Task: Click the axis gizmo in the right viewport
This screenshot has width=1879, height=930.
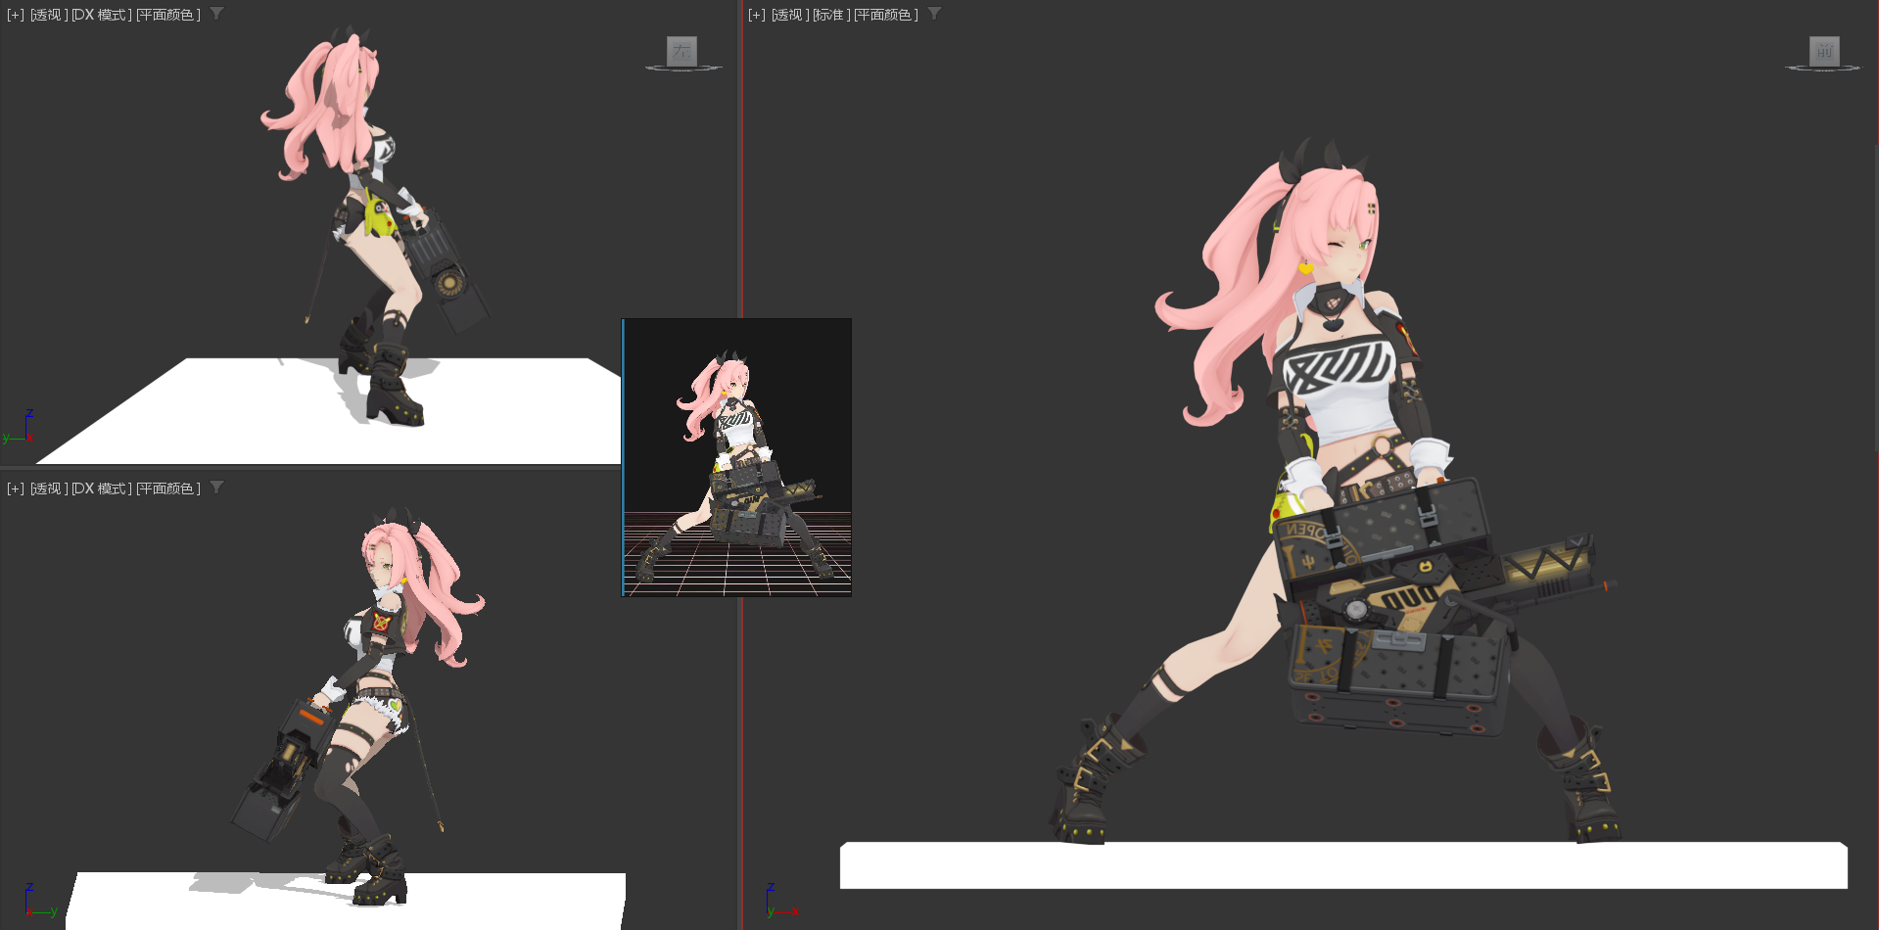Action: 782,902
